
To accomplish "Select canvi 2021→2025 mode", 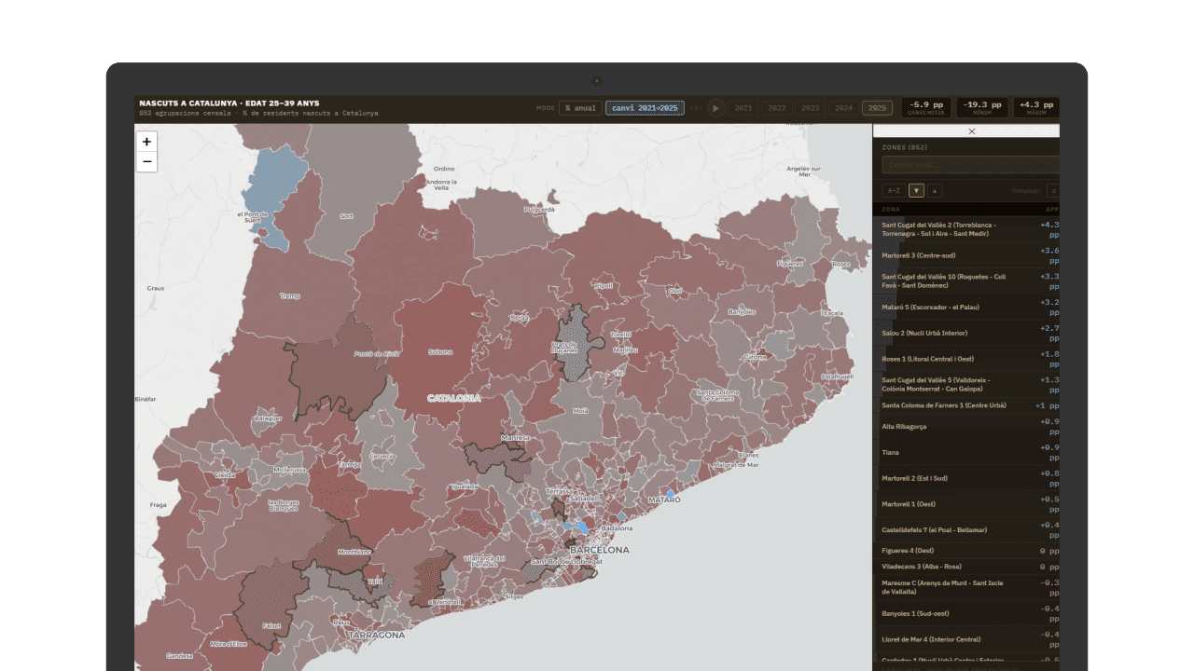I will 645,108.
